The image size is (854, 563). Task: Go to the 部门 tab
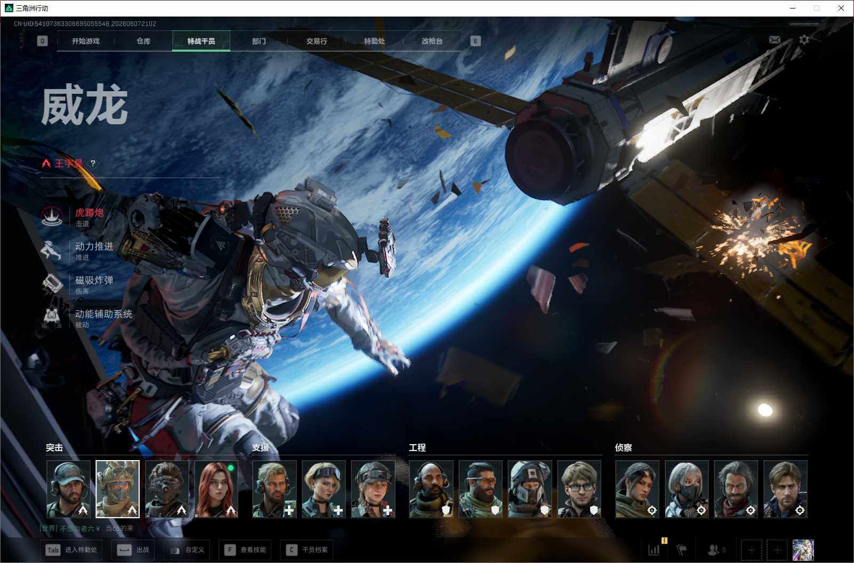click(259, 41)
